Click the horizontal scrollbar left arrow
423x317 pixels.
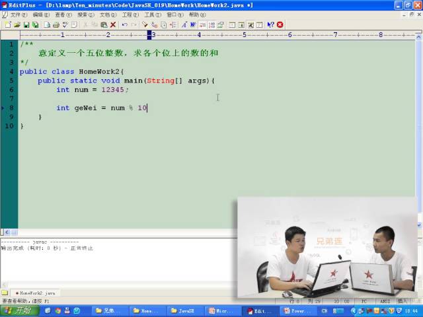pyautogui.click(x=7, y=232)
